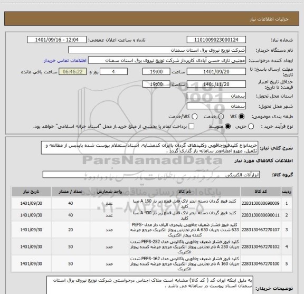Viewport: 304px width, 294px height.
Task: Click column header تعداد / مقدار
Action: pyautogui.click(x=70, y=192)
